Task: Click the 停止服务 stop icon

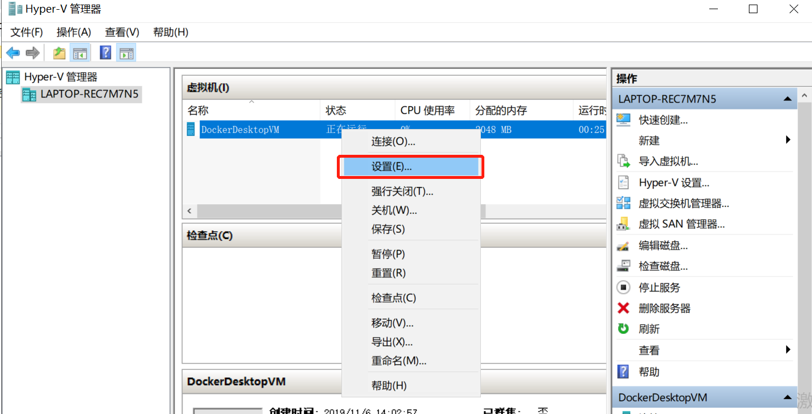Action: (623, 287)
